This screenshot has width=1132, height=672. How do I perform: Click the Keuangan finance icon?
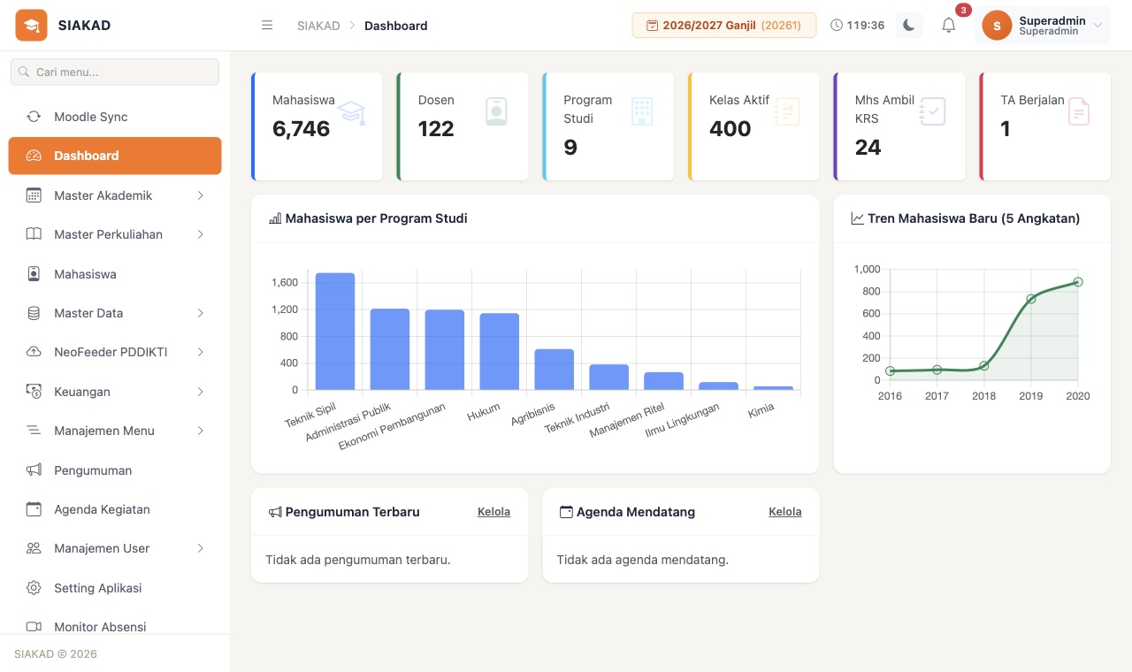34,392
